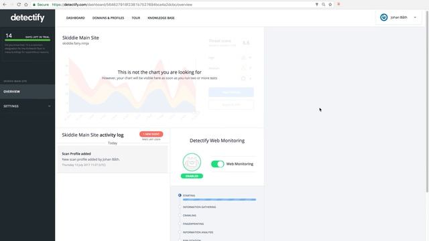
Task: Click the browser home icon
Action: click(26, 5)
